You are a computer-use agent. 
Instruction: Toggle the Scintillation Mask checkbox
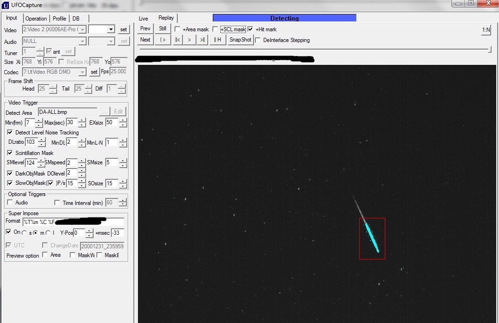pyautogui.click(x=10, y=153)
